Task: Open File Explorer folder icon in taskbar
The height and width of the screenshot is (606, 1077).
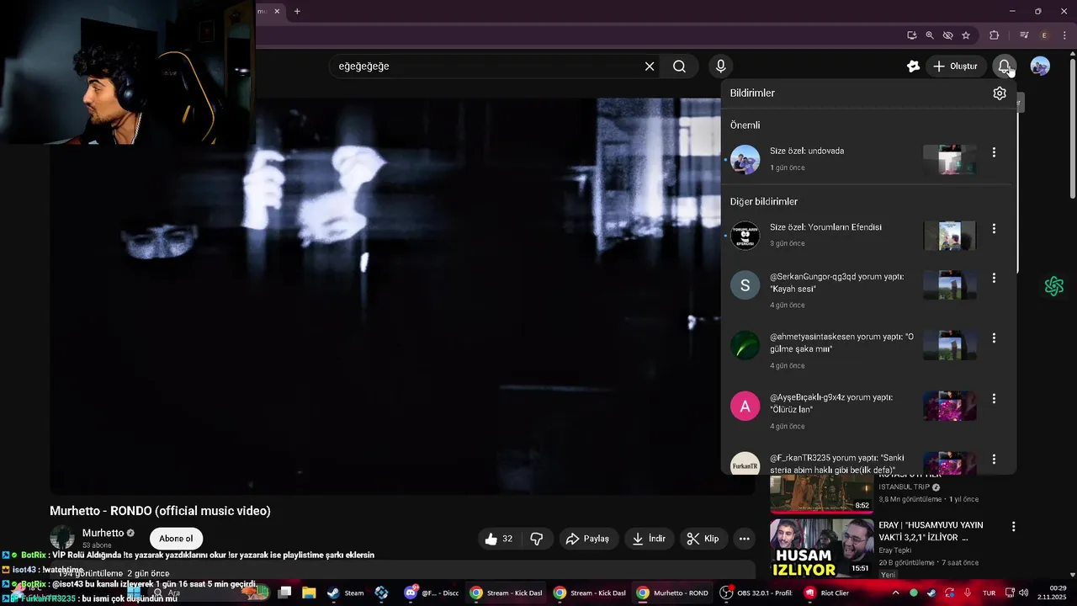Action: click(309, 593)
